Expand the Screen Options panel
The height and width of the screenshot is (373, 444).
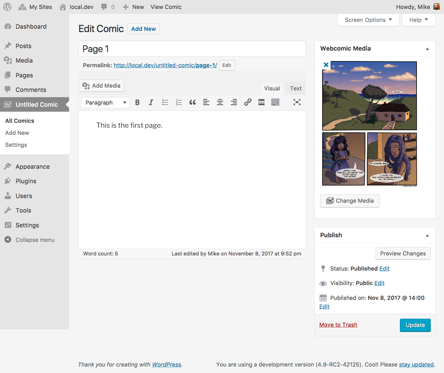point(368,20)
